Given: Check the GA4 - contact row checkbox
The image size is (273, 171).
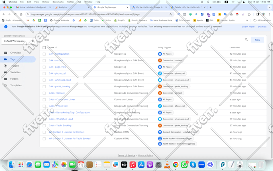Looking at the screenshot, I should click(x=44, y=60).
